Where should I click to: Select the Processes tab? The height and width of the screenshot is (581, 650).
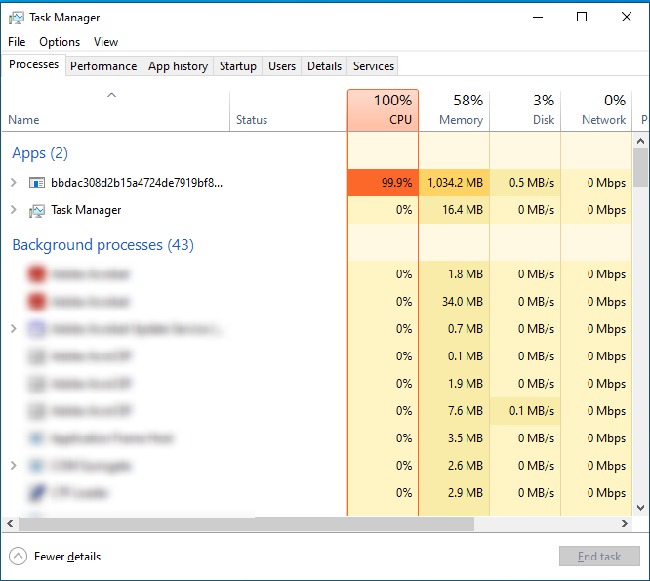pyautogui.click(x=33, y=64)
